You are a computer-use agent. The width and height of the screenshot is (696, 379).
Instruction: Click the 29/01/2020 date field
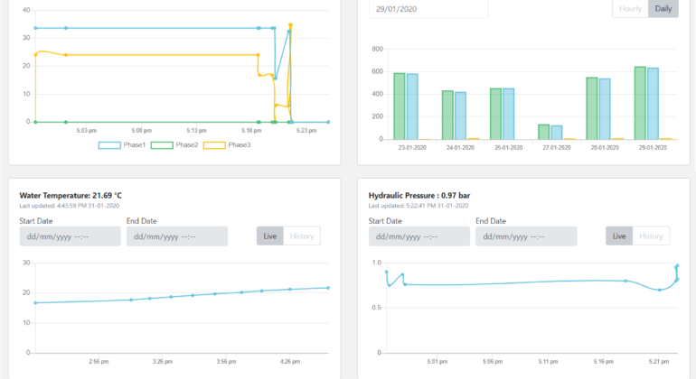pyautogui.click(x=428, y=8)
